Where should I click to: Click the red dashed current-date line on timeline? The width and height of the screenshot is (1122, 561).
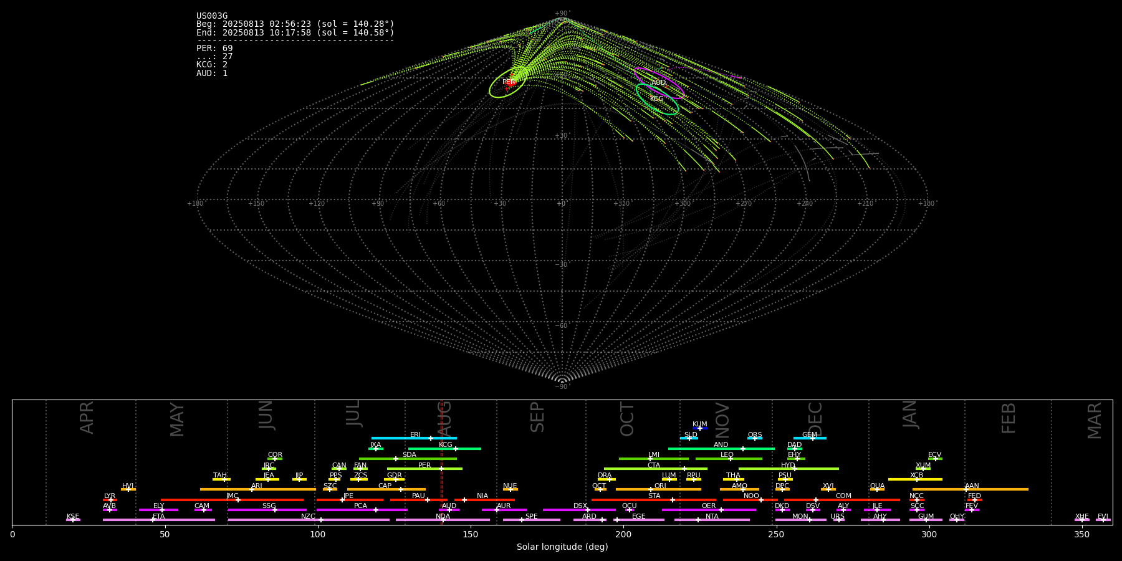point(441,462)
